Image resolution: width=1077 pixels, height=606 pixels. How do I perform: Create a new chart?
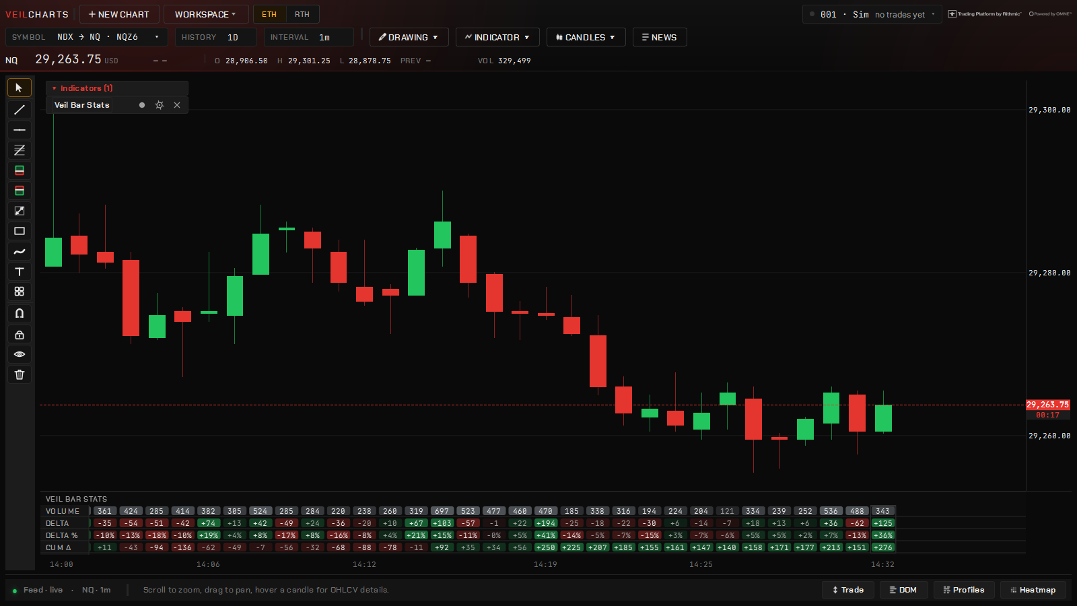click(x=119, y=14)
